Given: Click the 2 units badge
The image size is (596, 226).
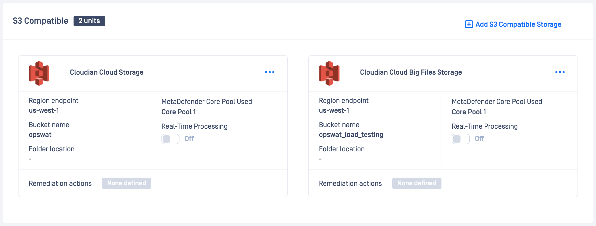Looking at the screenshot, I should tap(89, 21).
